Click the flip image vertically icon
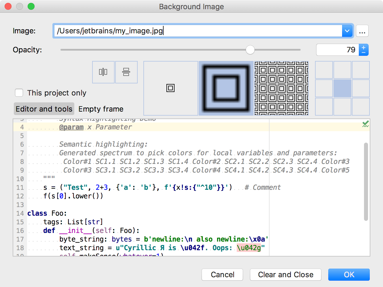 pos(126,72)
